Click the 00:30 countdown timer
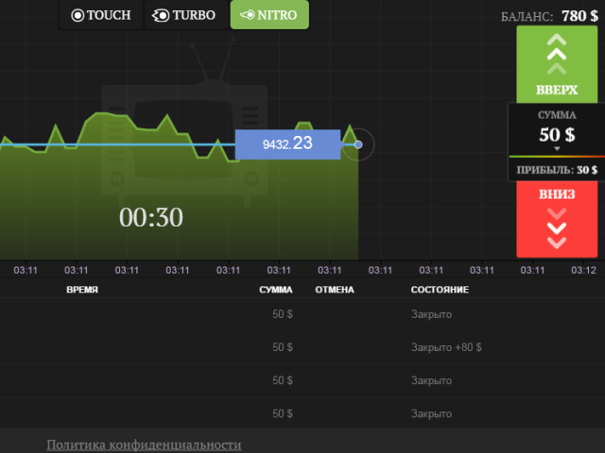The image size is (605, 453). pos(151,217)
